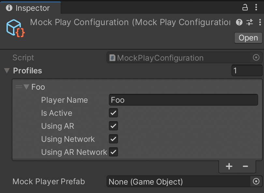Collapse the Profiles list foldout
264x193 pixels.
(7, 71)
